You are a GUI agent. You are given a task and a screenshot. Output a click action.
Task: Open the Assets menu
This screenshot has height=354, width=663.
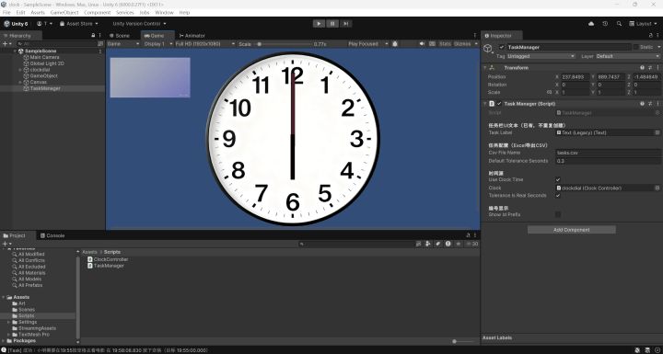(x=38, y=13)
